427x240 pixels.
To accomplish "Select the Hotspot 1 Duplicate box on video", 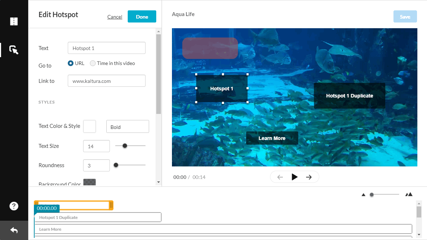I will [x=349, y=96].
